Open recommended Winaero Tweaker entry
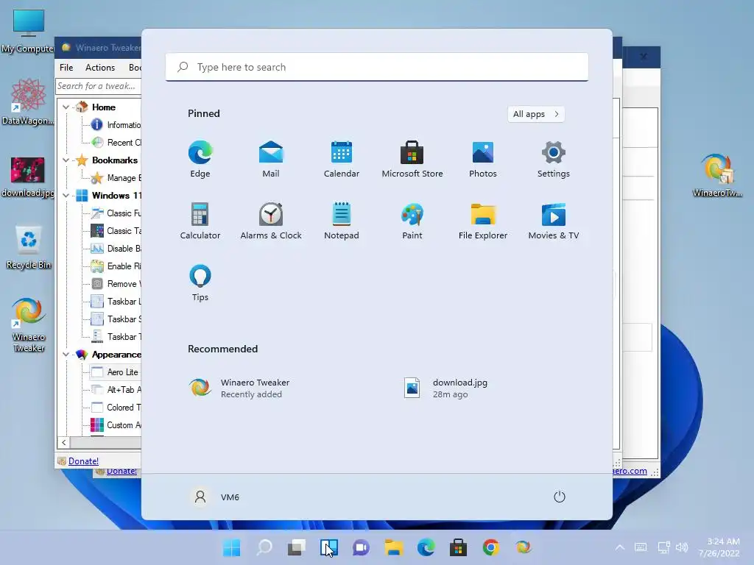The image size is (754, 565). click(x=241, y=388)
